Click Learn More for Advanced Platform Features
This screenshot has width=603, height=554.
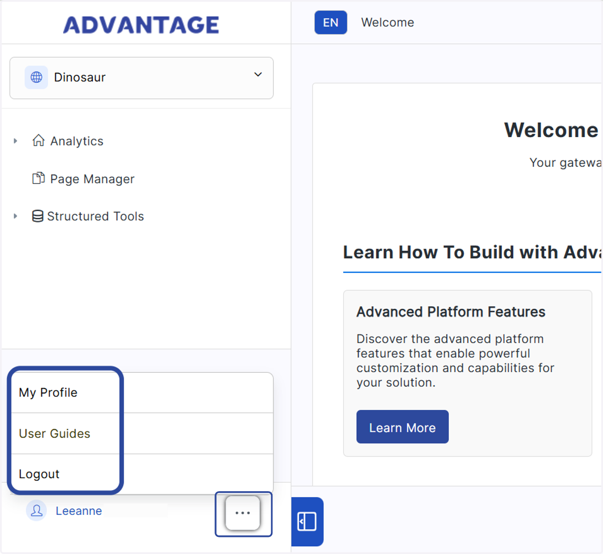click(x=403, y=427)
